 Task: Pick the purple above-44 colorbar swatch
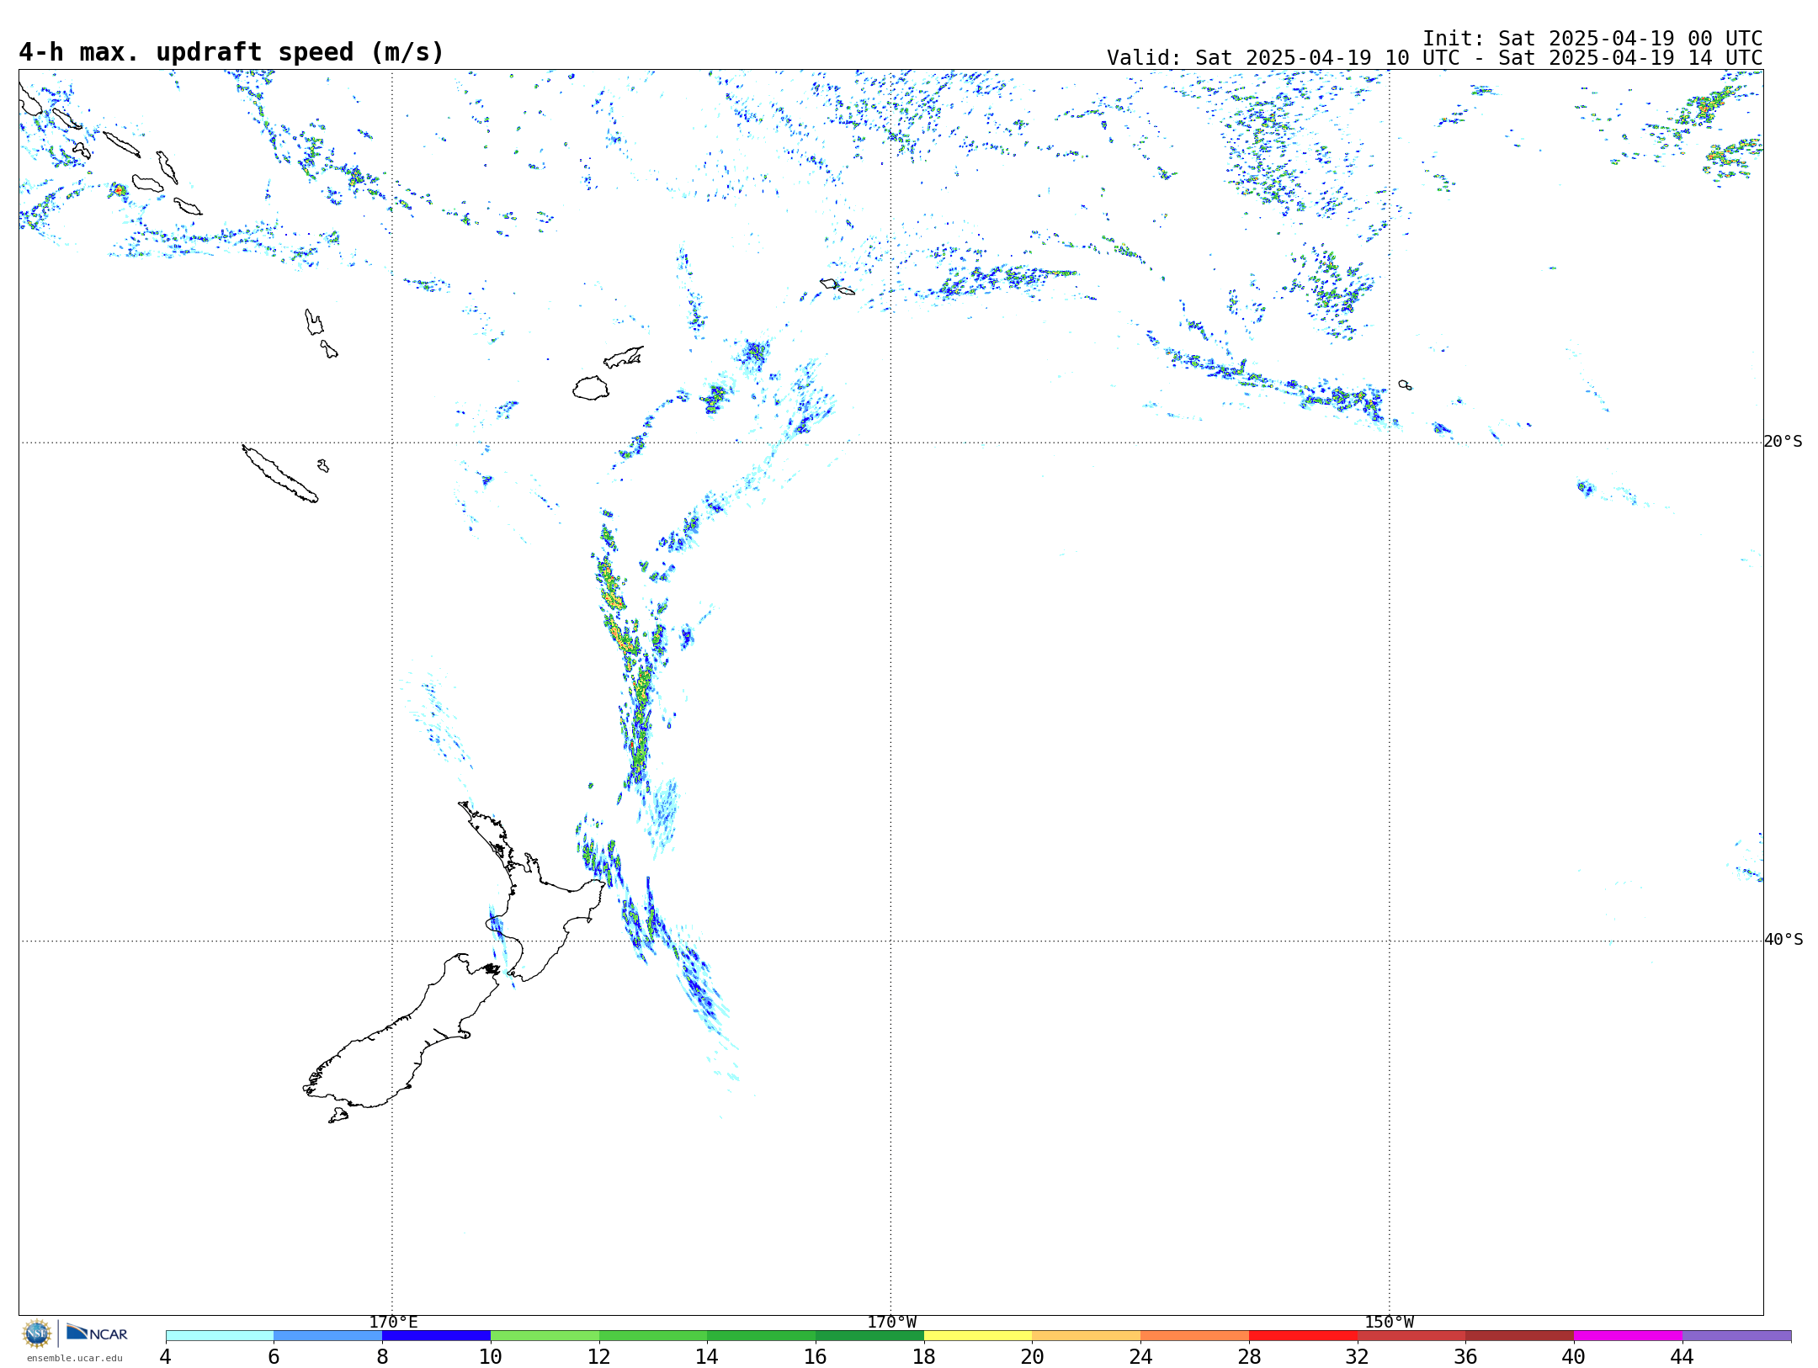(x=1737, y=1336)
